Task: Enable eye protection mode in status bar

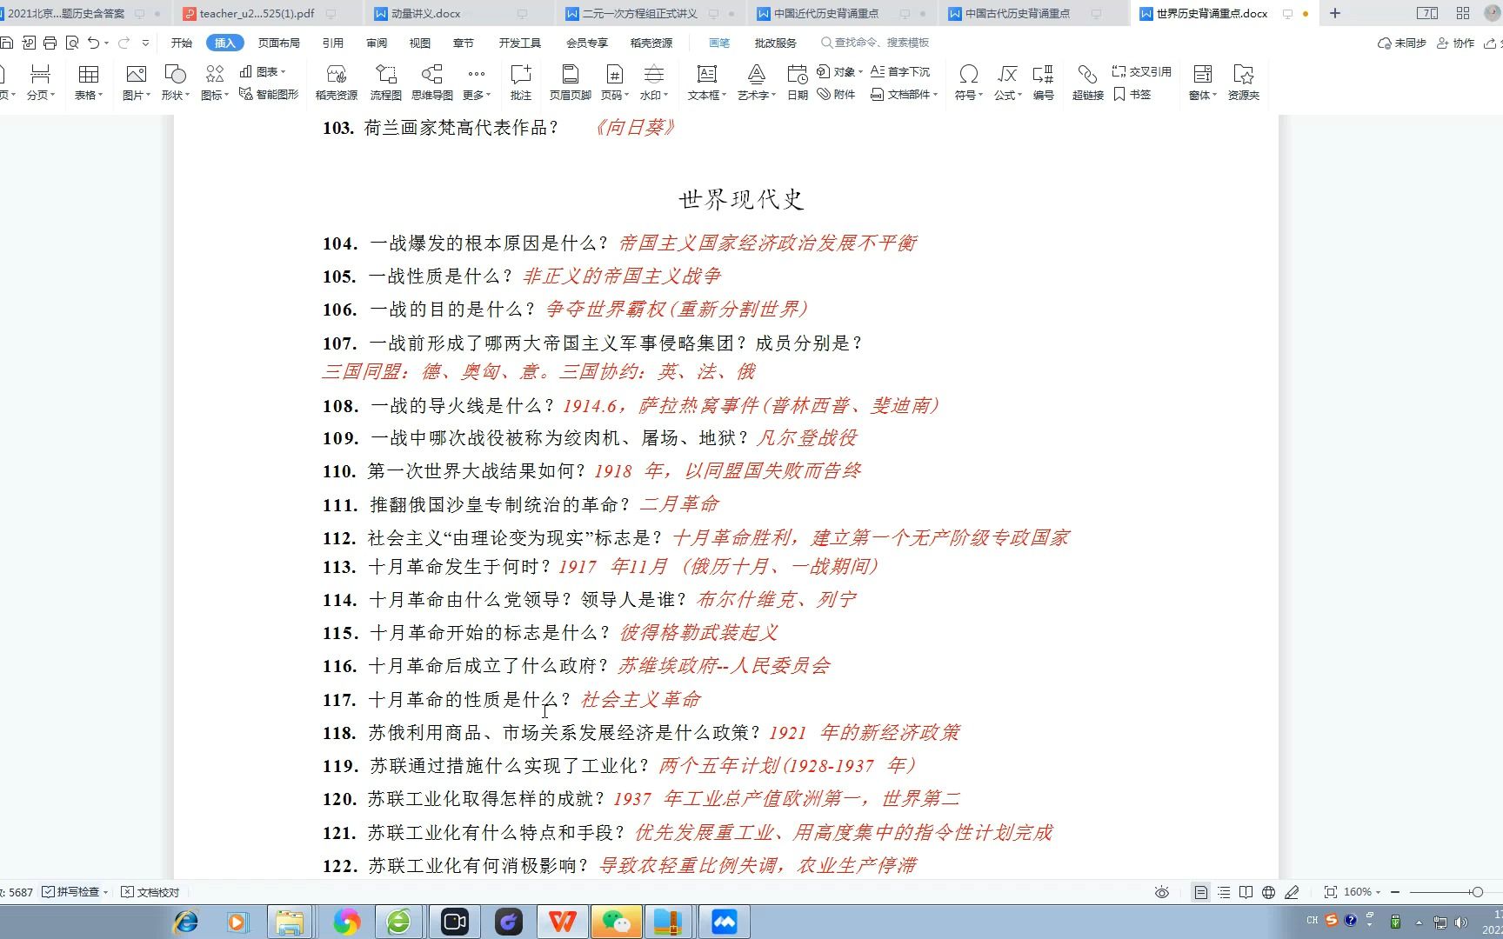Action: point(1162,892)
